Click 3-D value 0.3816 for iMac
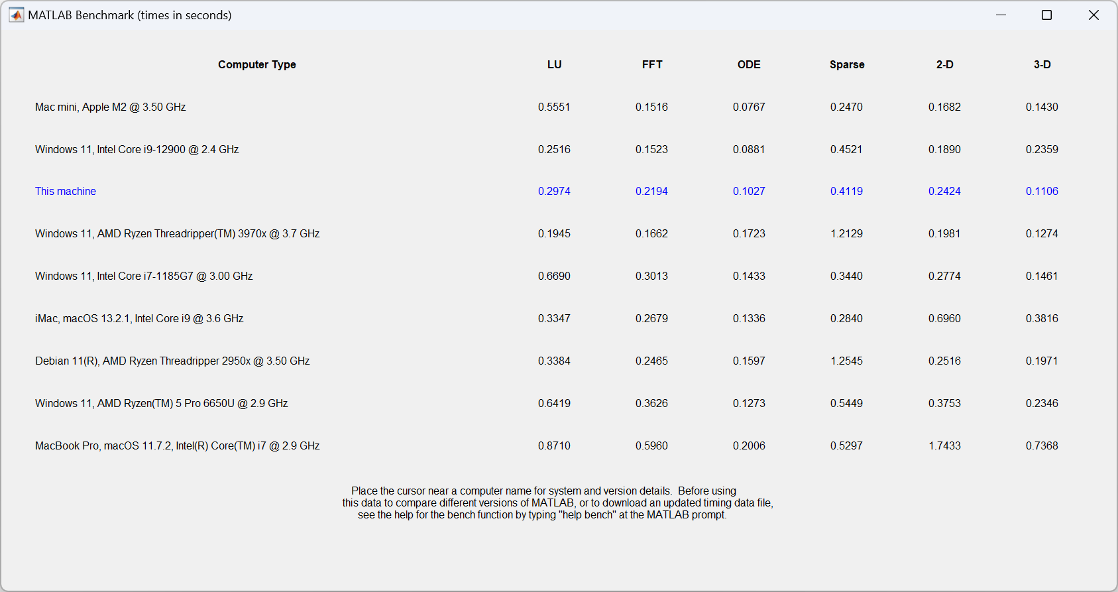The width and height of the screenshot is (1118, 592). (x=1042, y=318)
